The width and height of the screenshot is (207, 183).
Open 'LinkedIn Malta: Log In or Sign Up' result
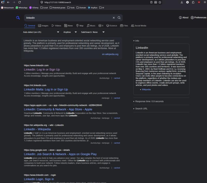tap(46, 90)
